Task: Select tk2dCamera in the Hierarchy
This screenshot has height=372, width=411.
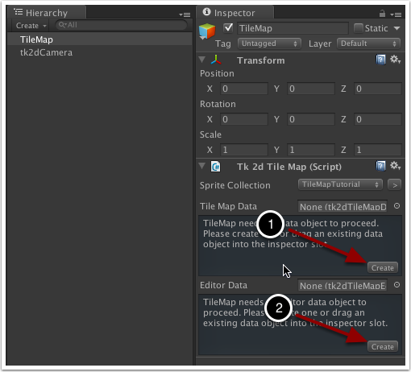Action: pos(46,52)
